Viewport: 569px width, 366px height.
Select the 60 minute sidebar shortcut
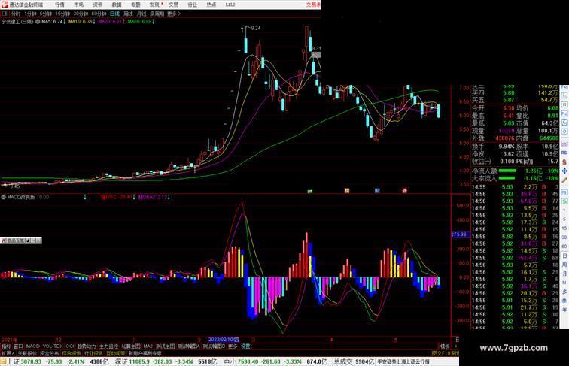coord(564,247)
